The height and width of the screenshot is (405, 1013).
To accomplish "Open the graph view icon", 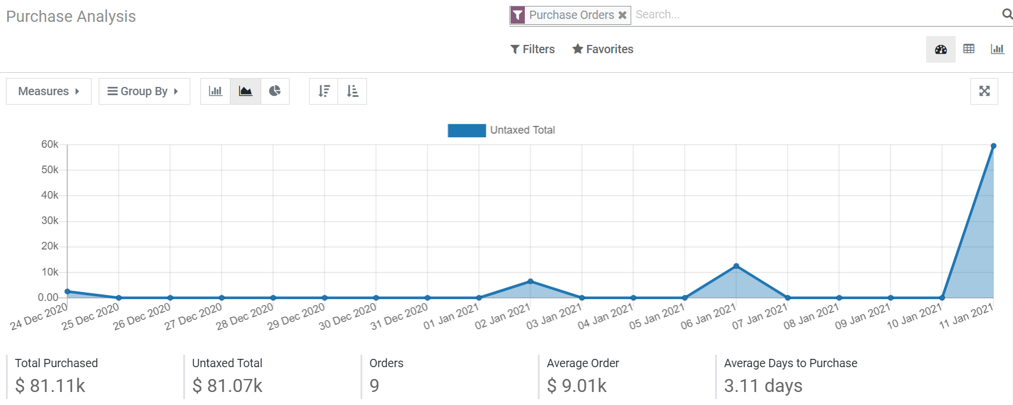I will pyautogui.click(x=998, y=49).
